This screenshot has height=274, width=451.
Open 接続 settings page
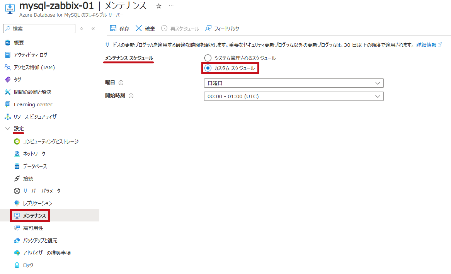click(28, 179)
